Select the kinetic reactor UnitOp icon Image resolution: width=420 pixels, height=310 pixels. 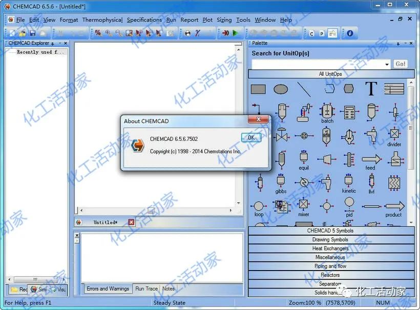click(x=349, y=183)
